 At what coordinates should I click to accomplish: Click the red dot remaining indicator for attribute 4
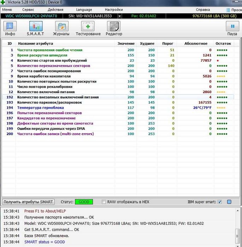point(218,61)
